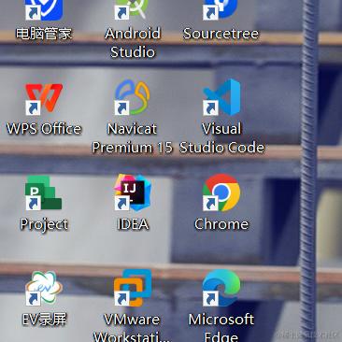This screenshot has height=342, width=342.
Task: Click the VMware Workstation shortcut icon
Action: tap(133, 288)
